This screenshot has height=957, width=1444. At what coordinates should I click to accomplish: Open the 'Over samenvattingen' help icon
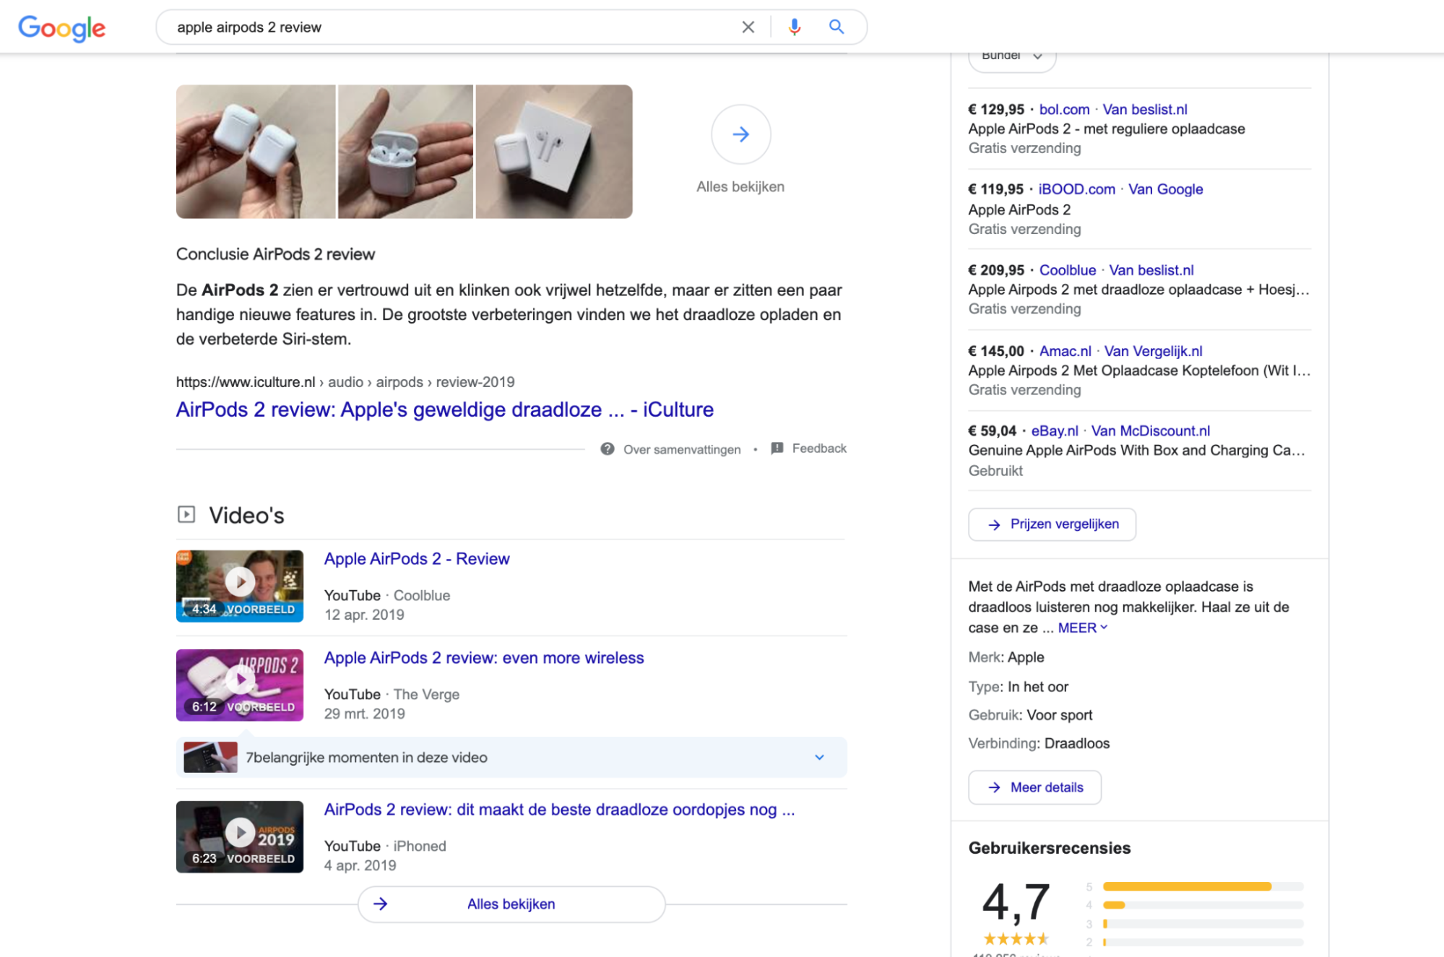tap(608, 449)
